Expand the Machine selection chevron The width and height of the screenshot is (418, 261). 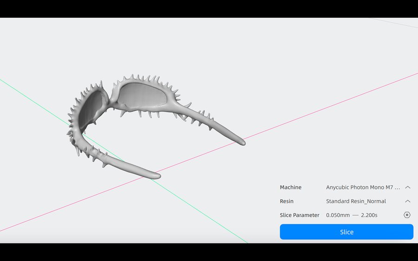tap(407, 187)
